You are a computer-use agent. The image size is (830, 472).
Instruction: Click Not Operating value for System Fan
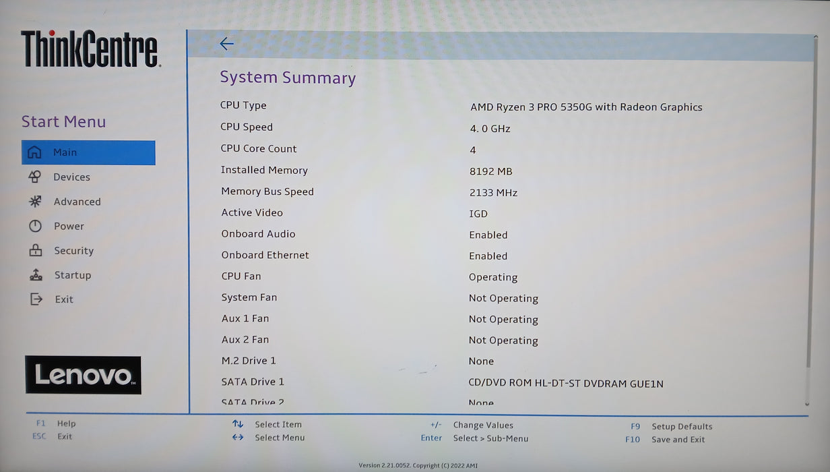point(503,299)
